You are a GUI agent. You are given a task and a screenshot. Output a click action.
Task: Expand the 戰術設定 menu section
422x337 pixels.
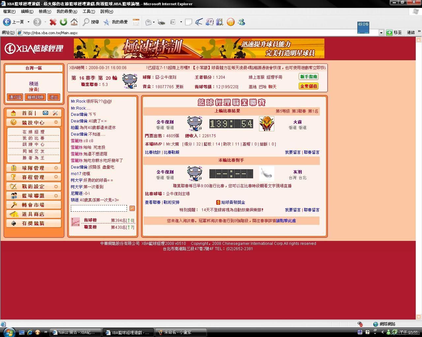tap(56, 186)
